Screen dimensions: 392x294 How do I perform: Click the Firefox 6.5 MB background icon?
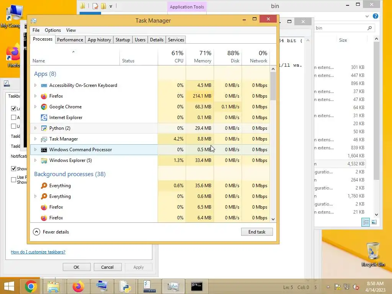(x=44, y=207)
